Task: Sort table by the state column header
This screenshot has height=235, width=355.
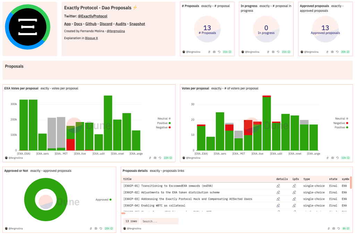Action: click(x=333, y=179)
